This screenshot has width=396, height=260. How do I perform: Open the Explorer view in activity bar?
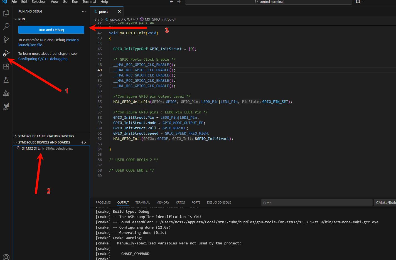6,13
